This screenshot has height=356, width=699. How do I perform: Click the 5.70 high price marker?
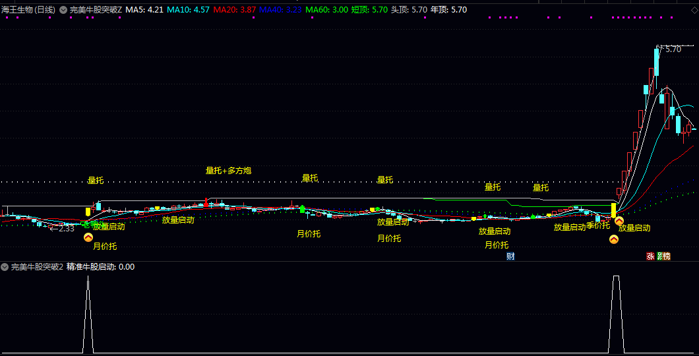(673, 49)
